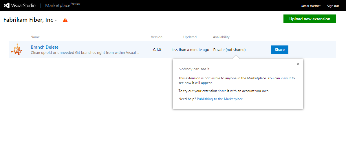Click the Visual Studio logo icon
This screenshot has height=152, width=346.
pyautogui.click(x=7, y=6)
